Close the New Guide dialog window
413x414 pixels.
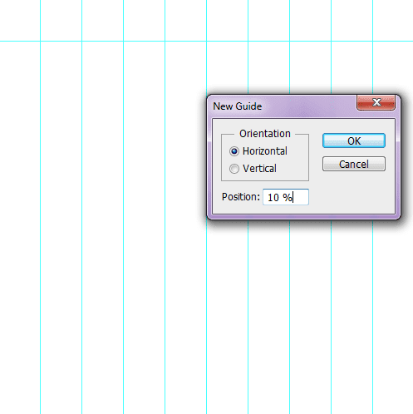(376, 102)
